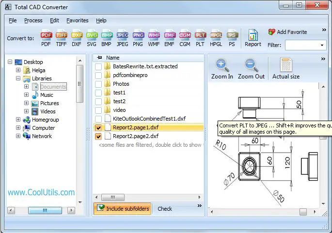This screenshot has width=332, height=233.
Task: Open the Favorites menu
Action: 77,20
